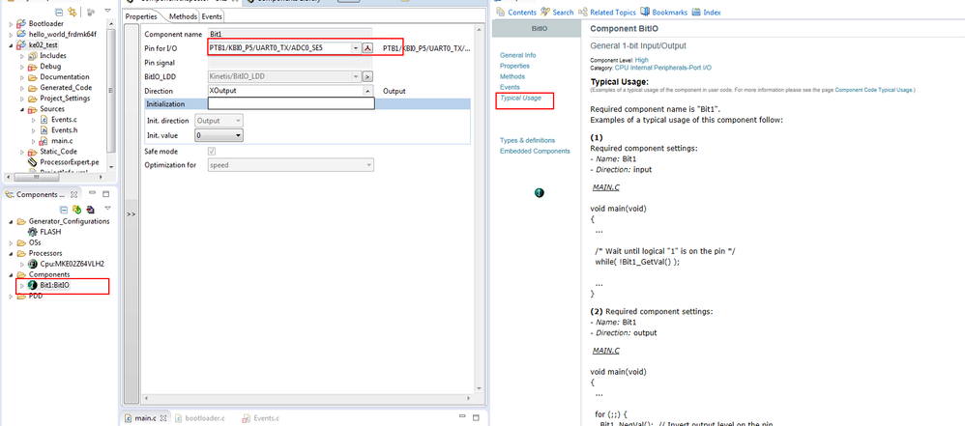
Task: Open the Documentation folder
Action: pos(65,77)
